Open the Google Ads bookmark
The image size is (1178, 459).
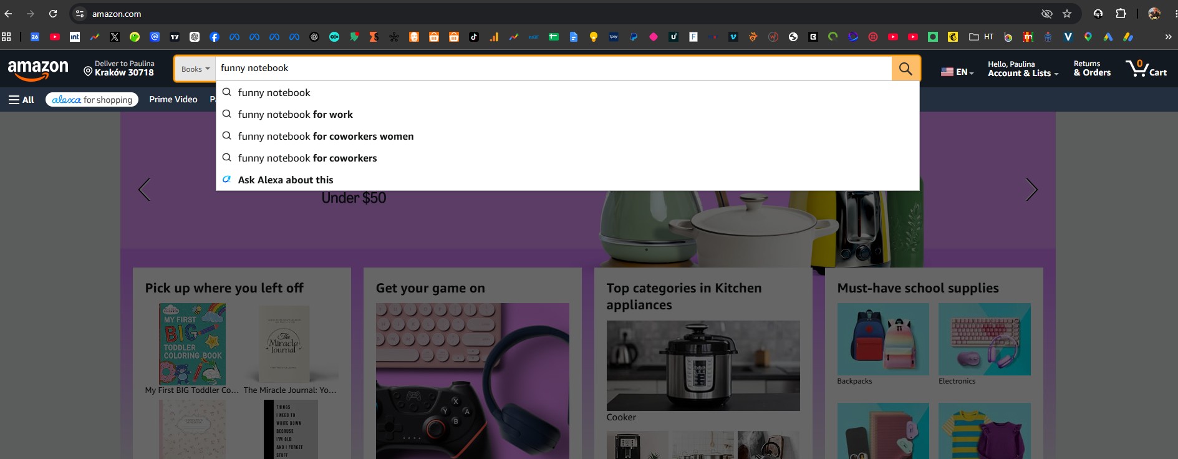[x=1108, y=37]
